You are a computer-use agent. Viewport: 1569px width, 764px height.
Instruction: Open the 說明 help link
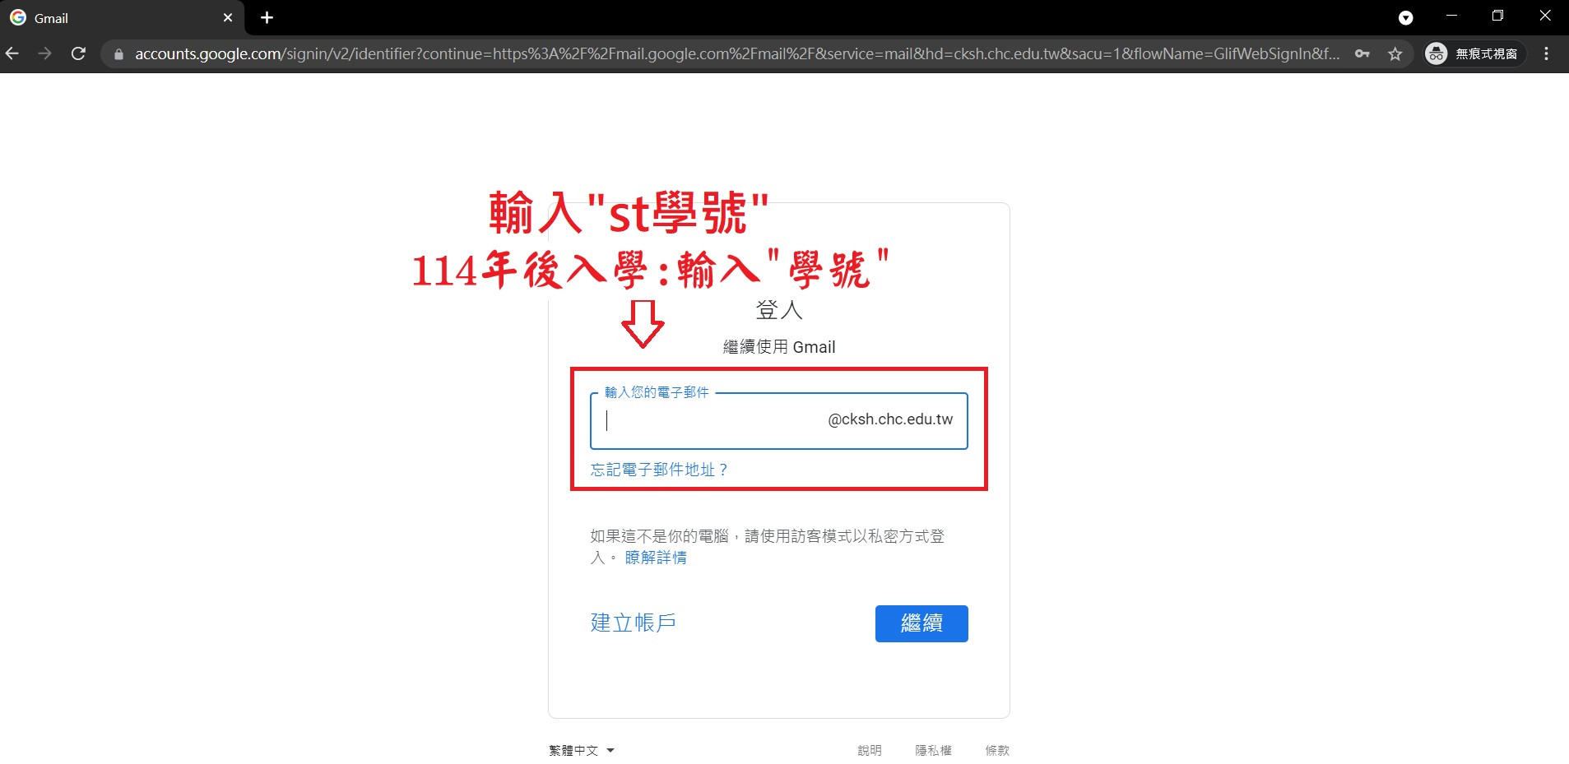[x=870, y=750]
